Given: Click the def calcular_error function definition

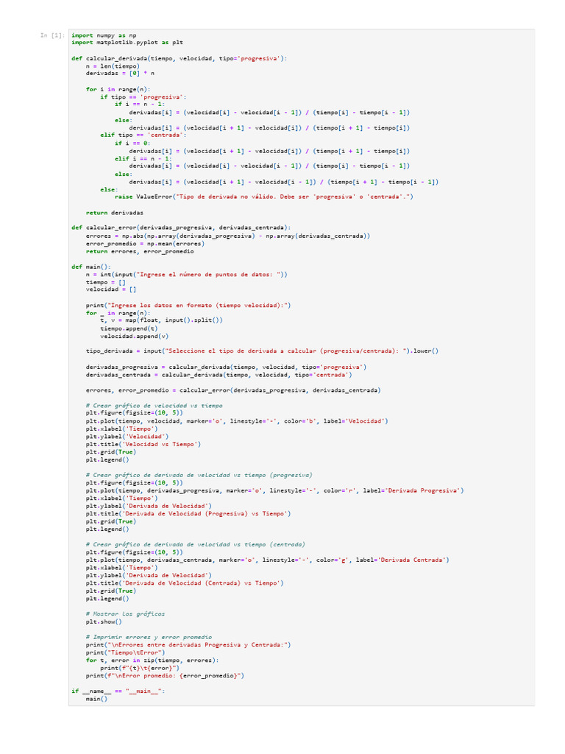Looking at the screenshot, I should pyautogui.click(x=181, y=228).
